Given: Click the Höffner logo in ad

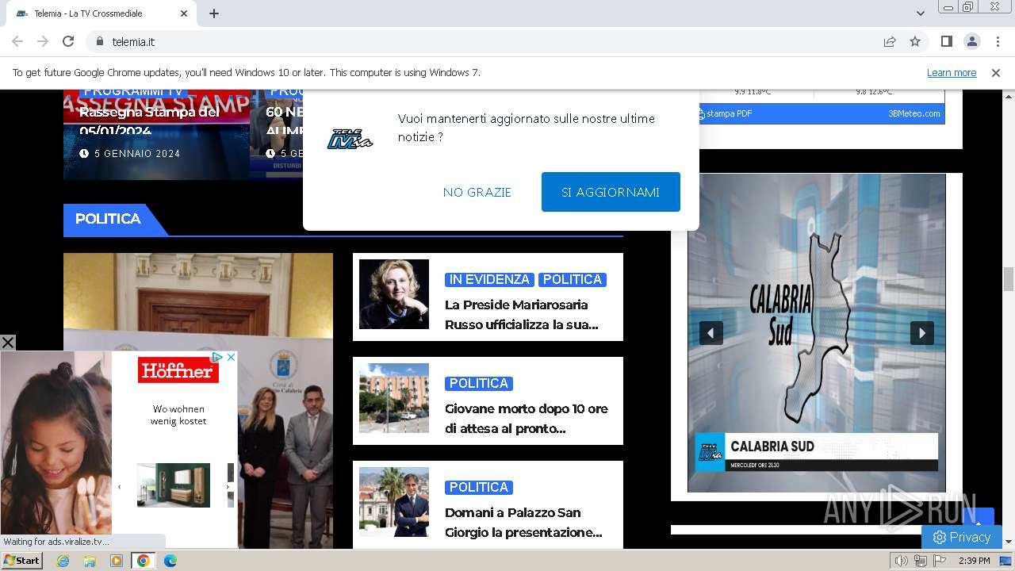Looking at the screenshot, I should tap(178, 370).
